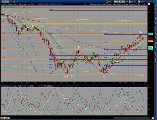Click the third icon in bottom-left toolbar
The height and width of the screenshot is (120, 157).
(x=6, y=118)
